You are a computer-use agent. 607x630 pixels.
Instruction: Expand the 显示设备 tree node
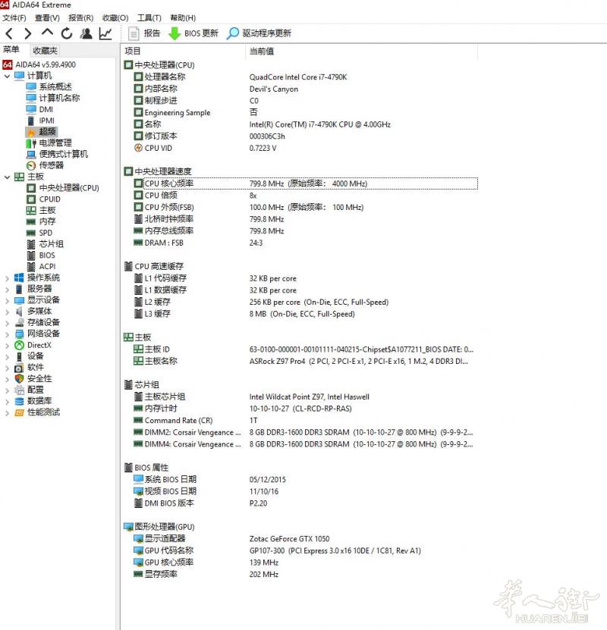pyautogui.click(x=7, y=300)
